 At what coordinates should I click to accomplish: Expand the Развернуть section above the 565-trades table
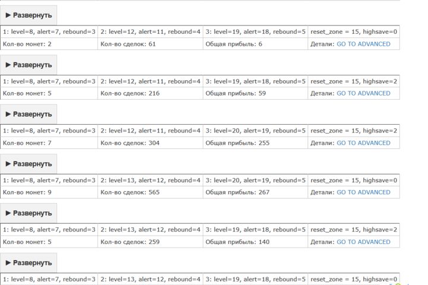(29, 164)
